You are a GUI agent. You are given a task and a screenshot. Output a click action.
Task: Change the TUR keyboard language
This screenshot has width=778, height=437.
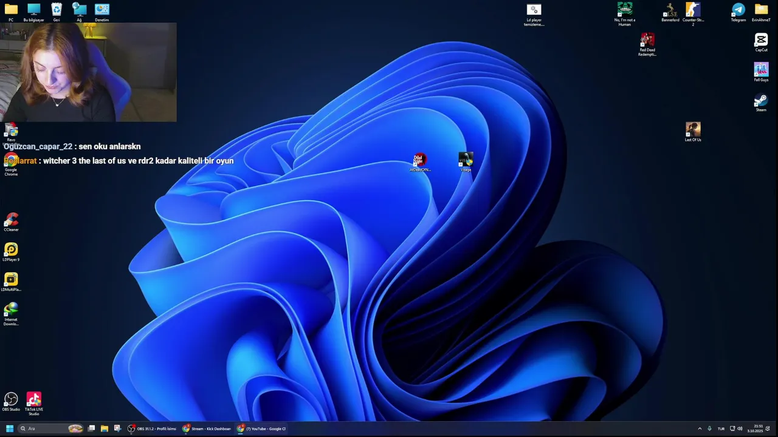(721, 429)
